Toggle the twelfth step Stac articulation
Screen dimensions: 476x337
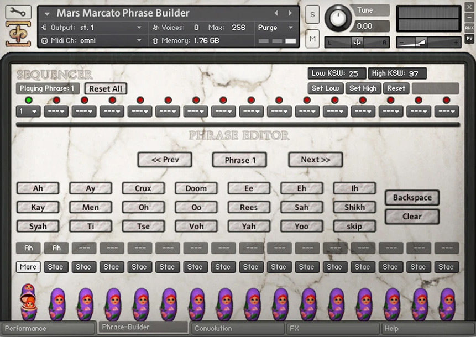click(335, 267)
